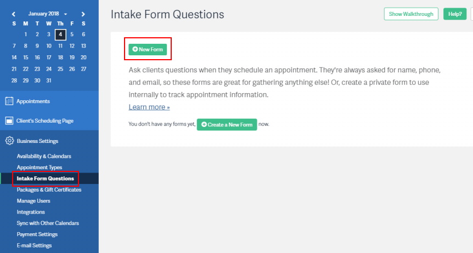This screenshot has width=473, height=253.
Task: Click plus icon on Create a New Form
Action: [204, 124]
